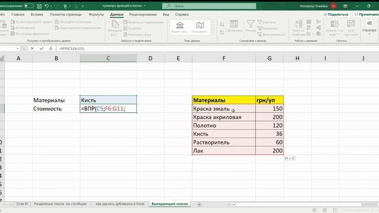The image size is (379, 213).
Task: Click the Краска акриловая cell
Action: [x=224, y=117]
